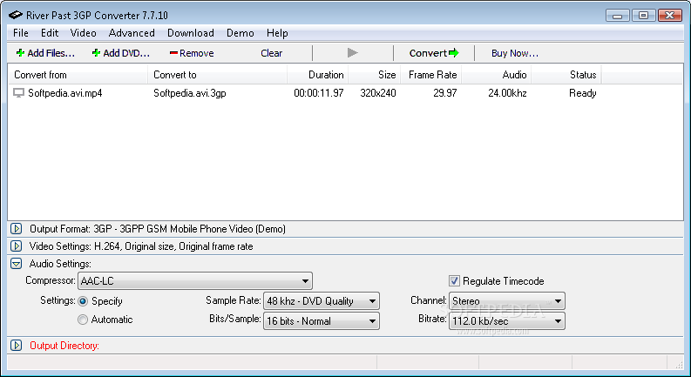This screenshot has width=691, height=377.
Task: Minimize the River Past window
Action: click(x=618, y=16)
